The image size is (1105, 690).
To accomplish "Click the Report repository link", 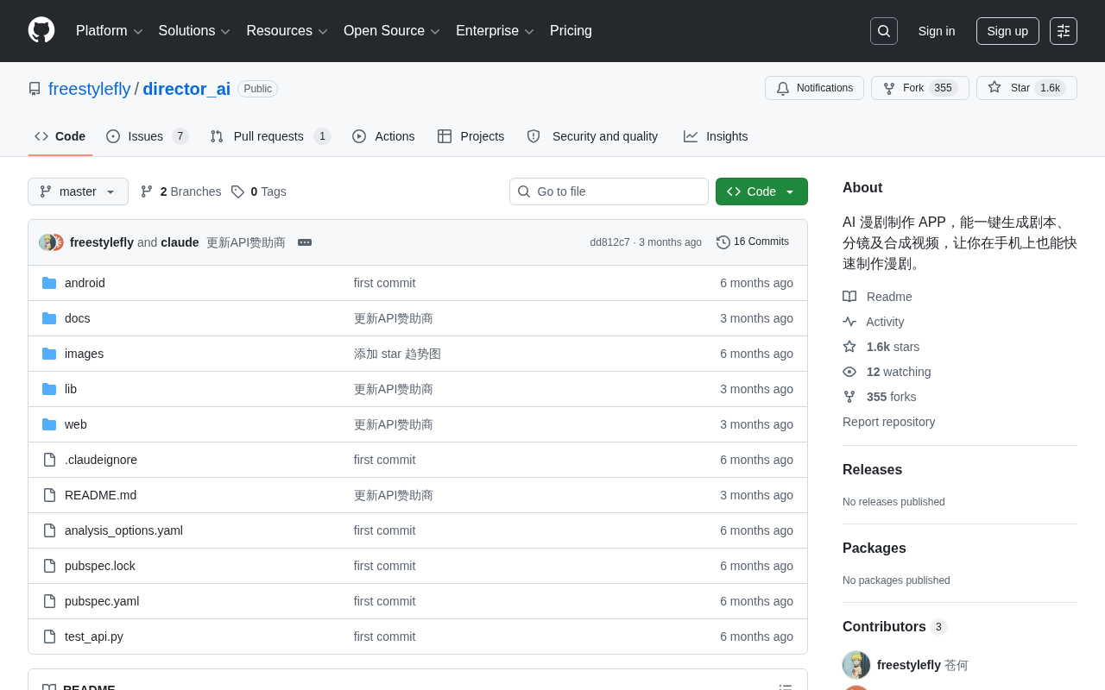I will tap(889, 422).
